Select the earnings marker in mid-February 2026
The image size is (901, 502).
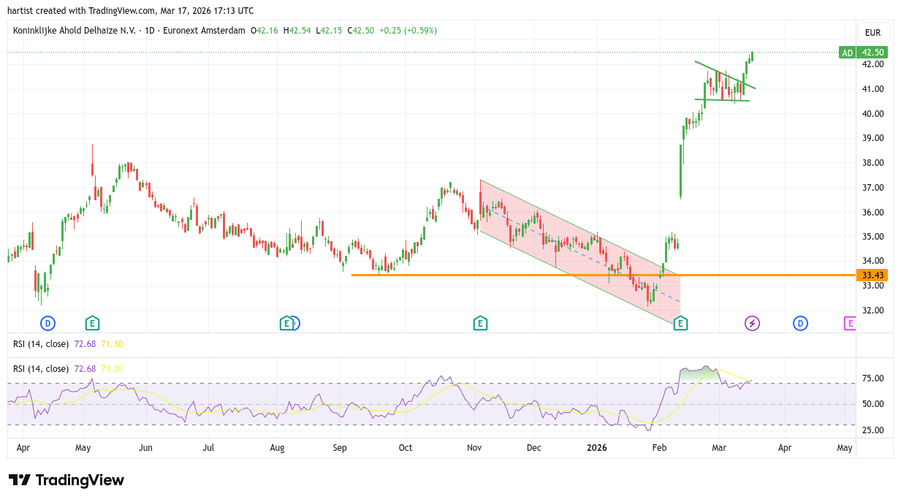click(680, 323)
